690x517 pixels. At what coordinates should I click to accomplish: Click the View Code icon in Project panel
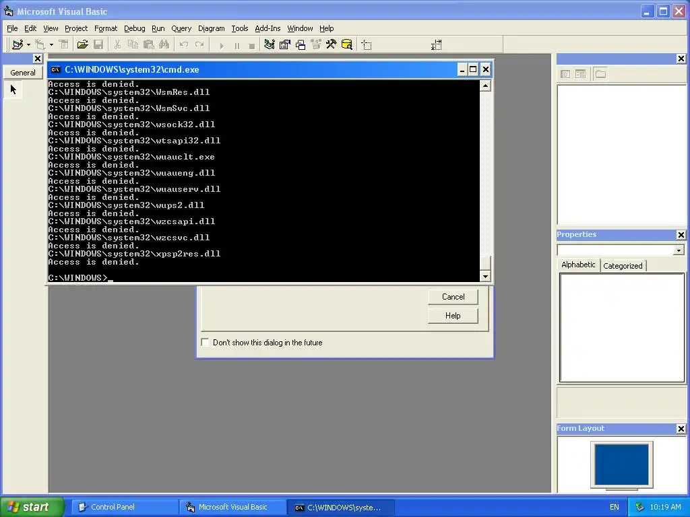click(x=565, y=74)
